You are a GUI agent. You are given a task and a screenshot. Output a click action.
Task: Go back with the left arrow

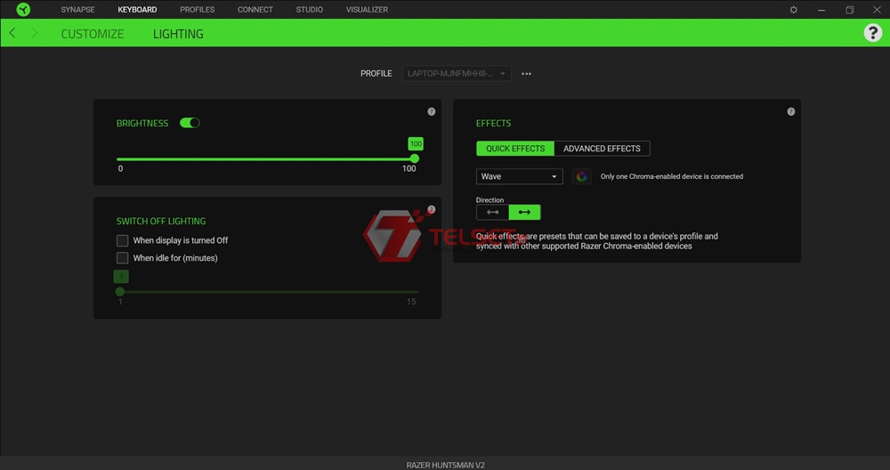tap(12, 33)
